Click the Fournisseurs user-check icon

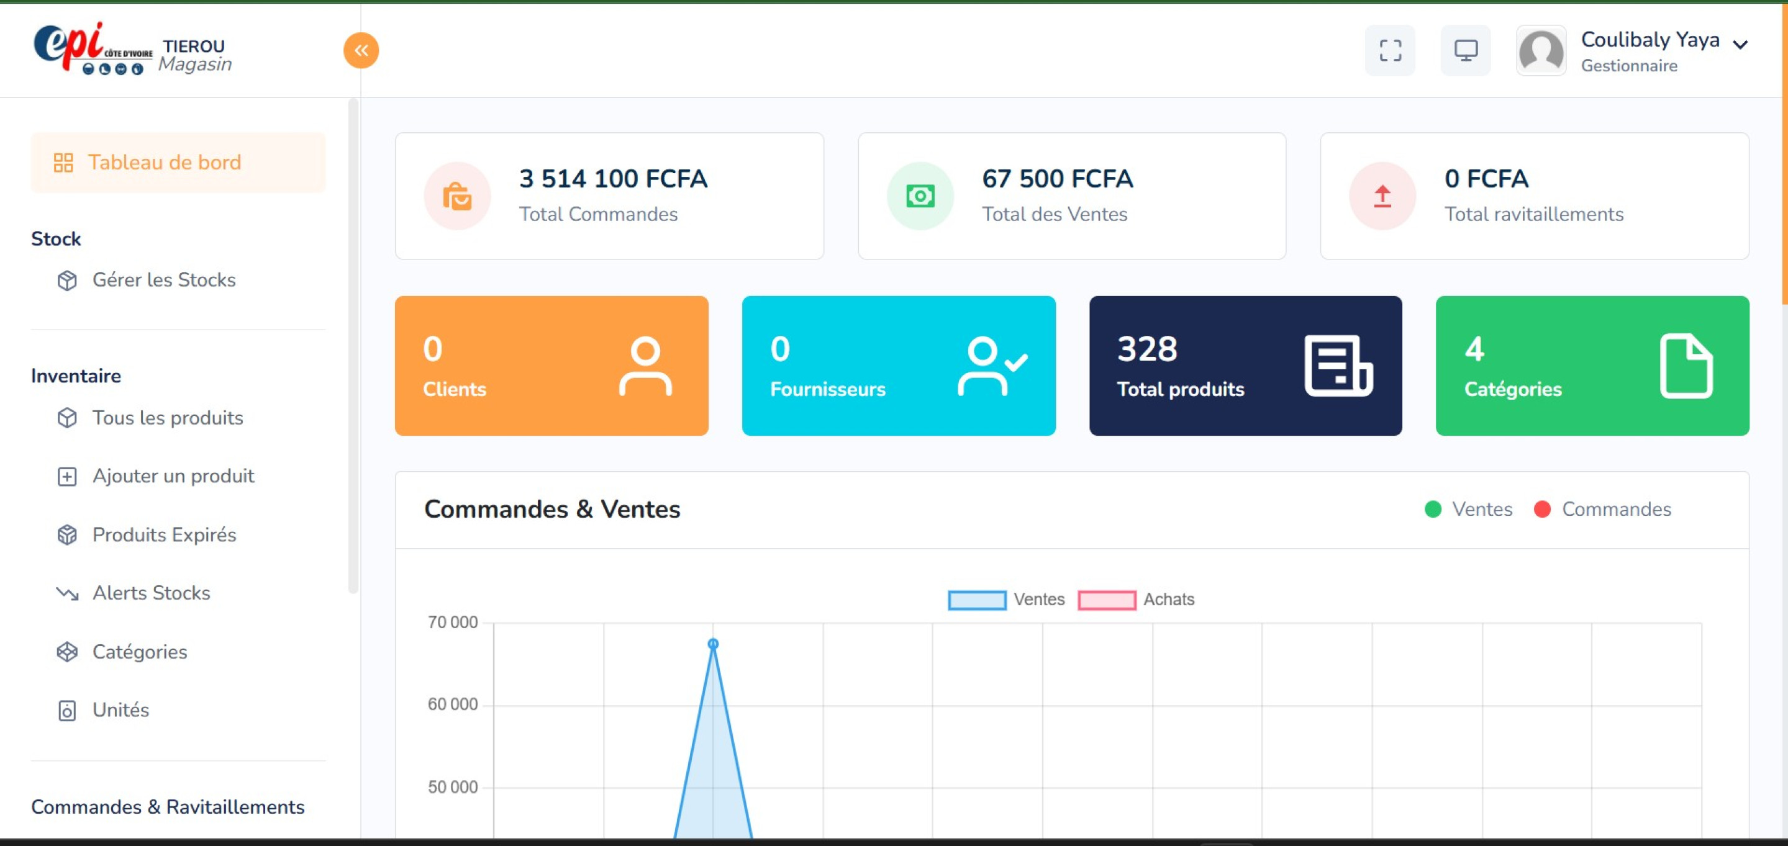pos(991,366)
